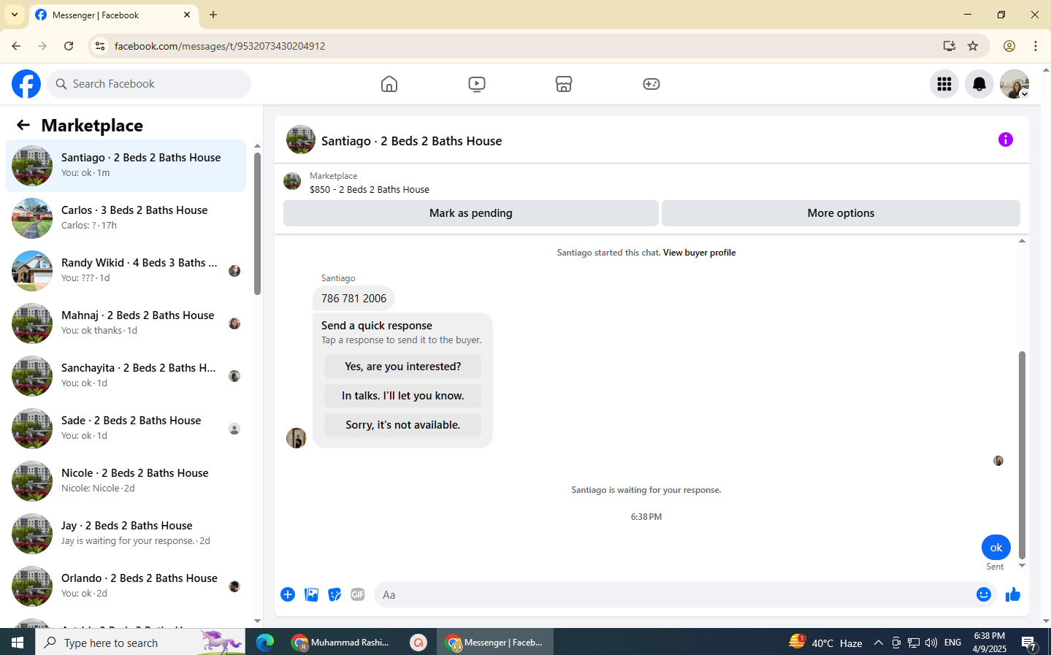
Task: Select the Messenger | Facebook tab
Action: point(113,15)
